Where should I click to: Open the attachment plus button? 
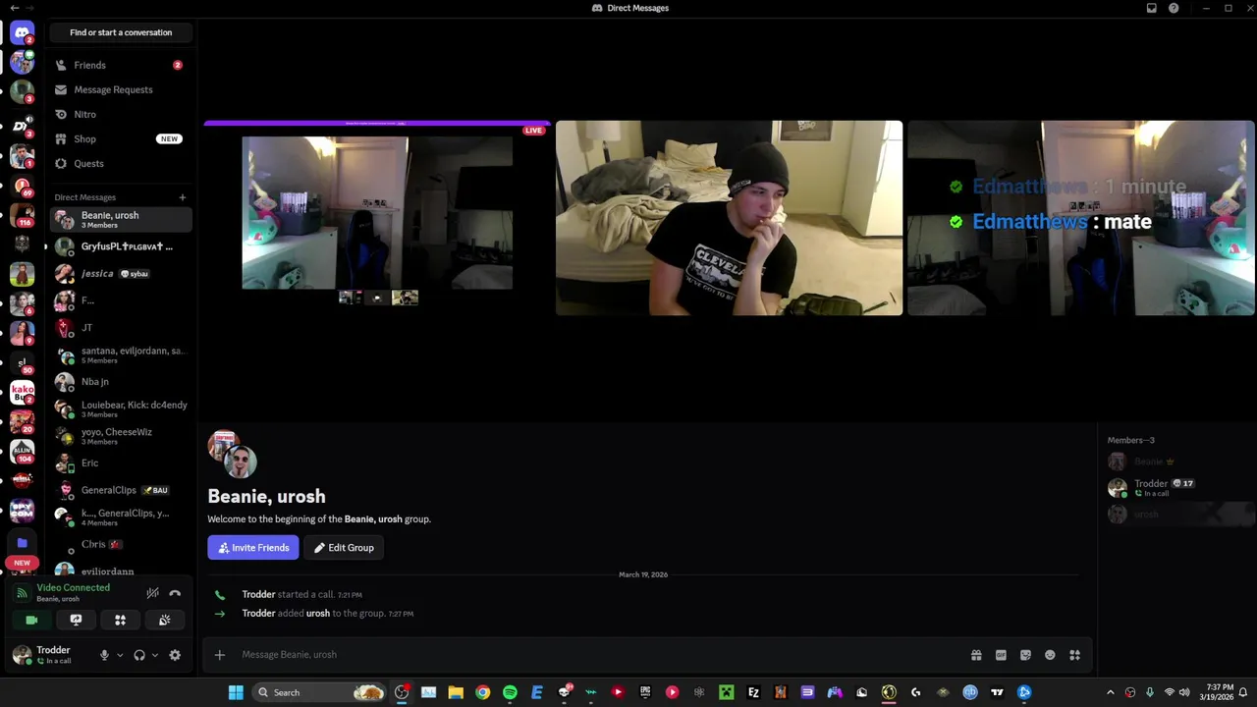(220, 655)
